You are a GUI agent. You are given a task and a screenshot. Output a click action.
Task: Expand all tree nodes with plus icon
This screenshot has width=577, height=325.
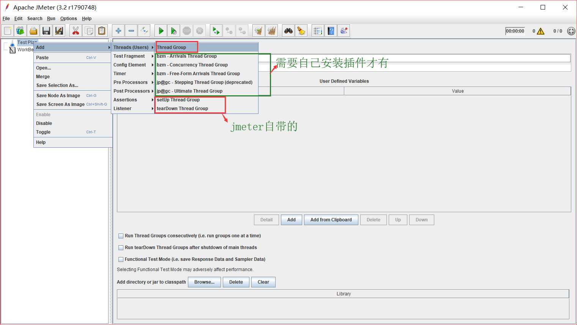118,31
